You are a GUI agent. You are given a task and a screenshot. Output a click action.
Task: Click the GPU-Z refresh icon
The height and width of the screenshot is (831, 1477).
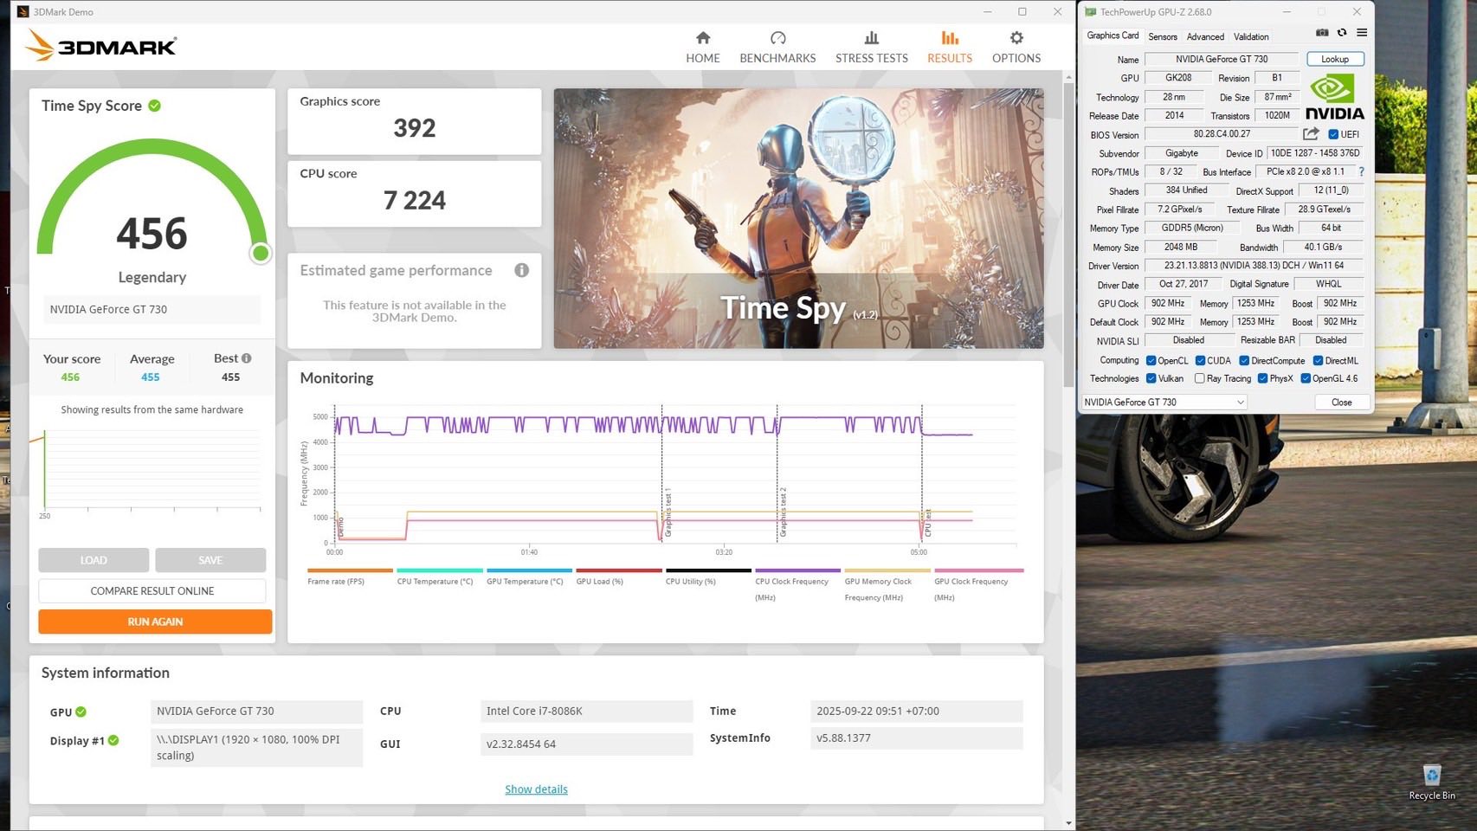(x=1342, y=33)
